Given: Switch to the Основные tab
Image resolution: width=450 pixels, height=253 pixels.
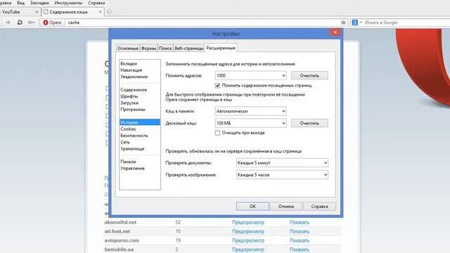Looking at the screenshot, I should (128, 48).
